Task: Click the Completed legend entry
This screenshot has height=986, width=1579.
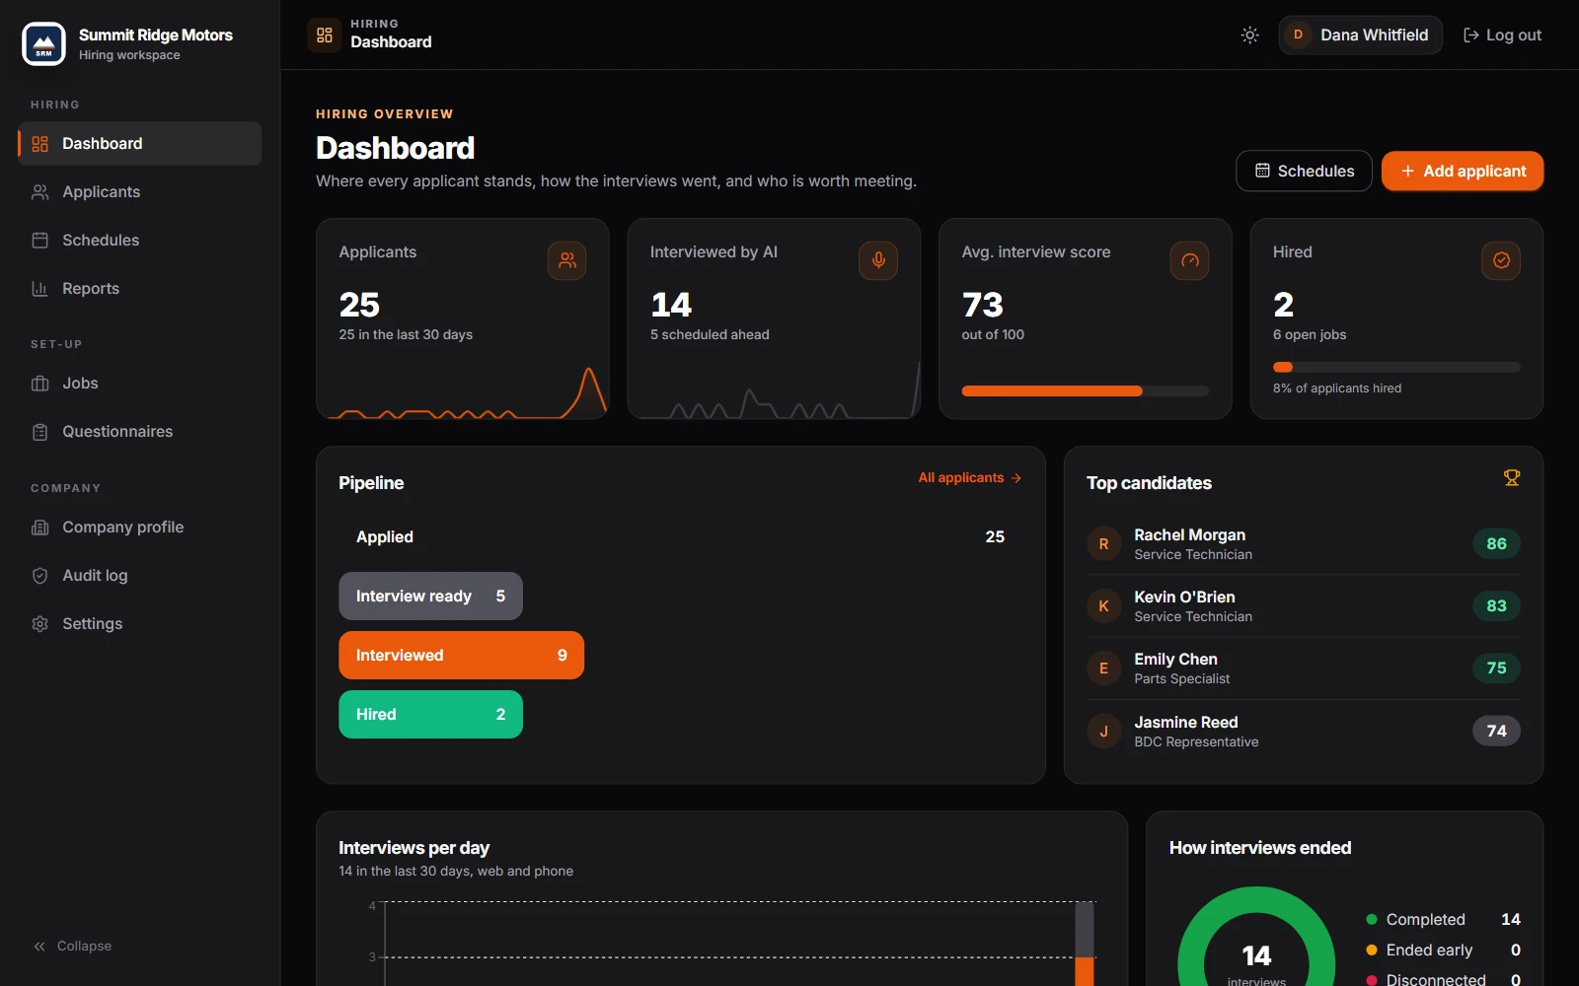Action: (x=1443, y=920)
